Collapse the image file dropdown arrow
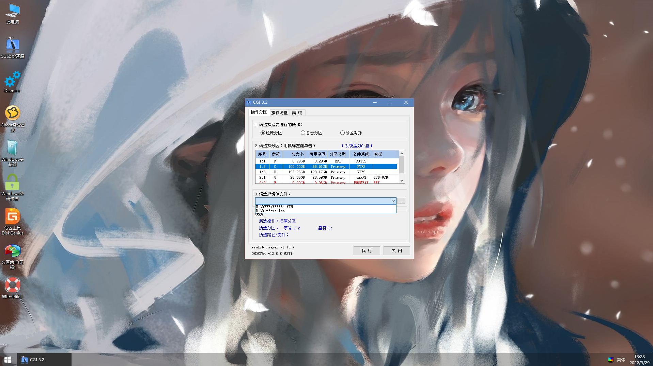The width and height of the screenshot is (653, 366). (x=393, y=201)
